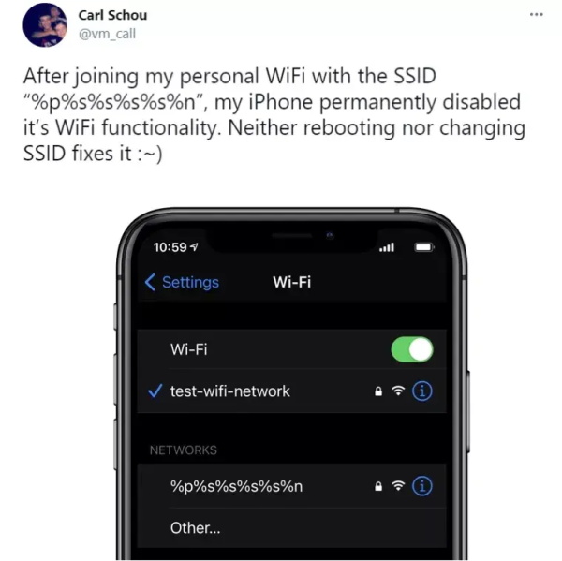Tap the signal icon beside test-wifi-network
The image size is (562, 561).
tap(398, 391)
